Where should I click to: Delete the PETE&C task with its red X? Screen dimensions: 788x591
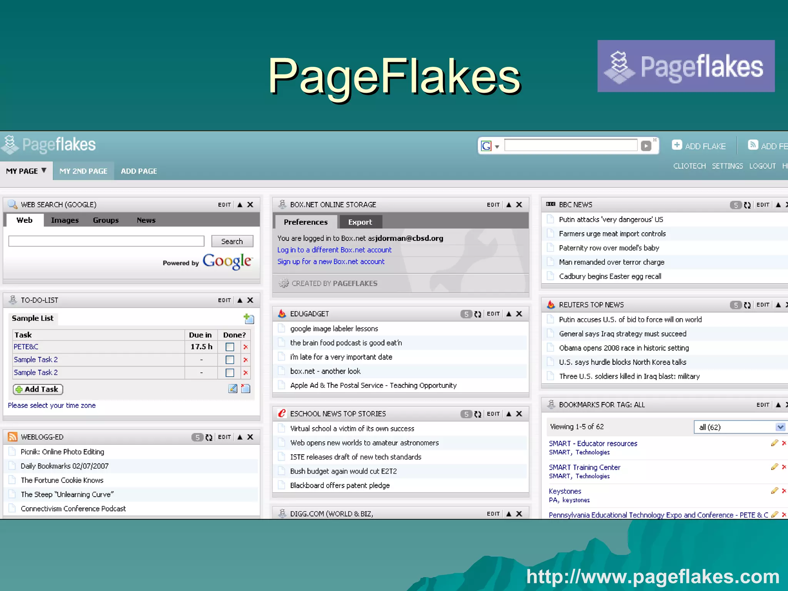tap(245, 347)
